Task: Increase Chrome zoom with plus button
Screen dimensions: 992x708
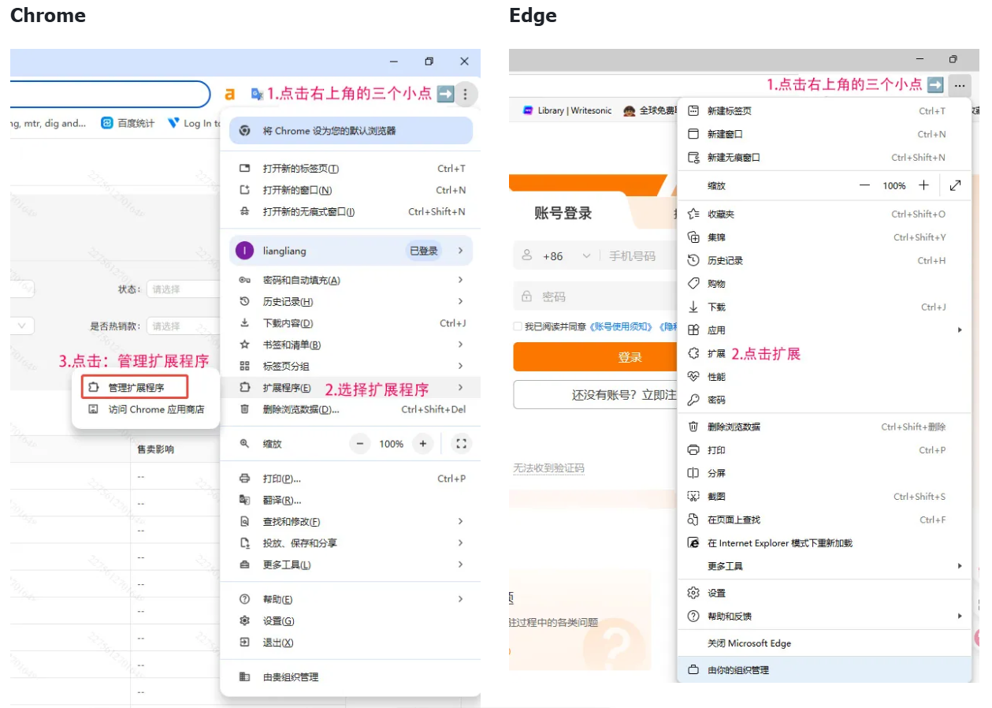Action: [423, 444]
